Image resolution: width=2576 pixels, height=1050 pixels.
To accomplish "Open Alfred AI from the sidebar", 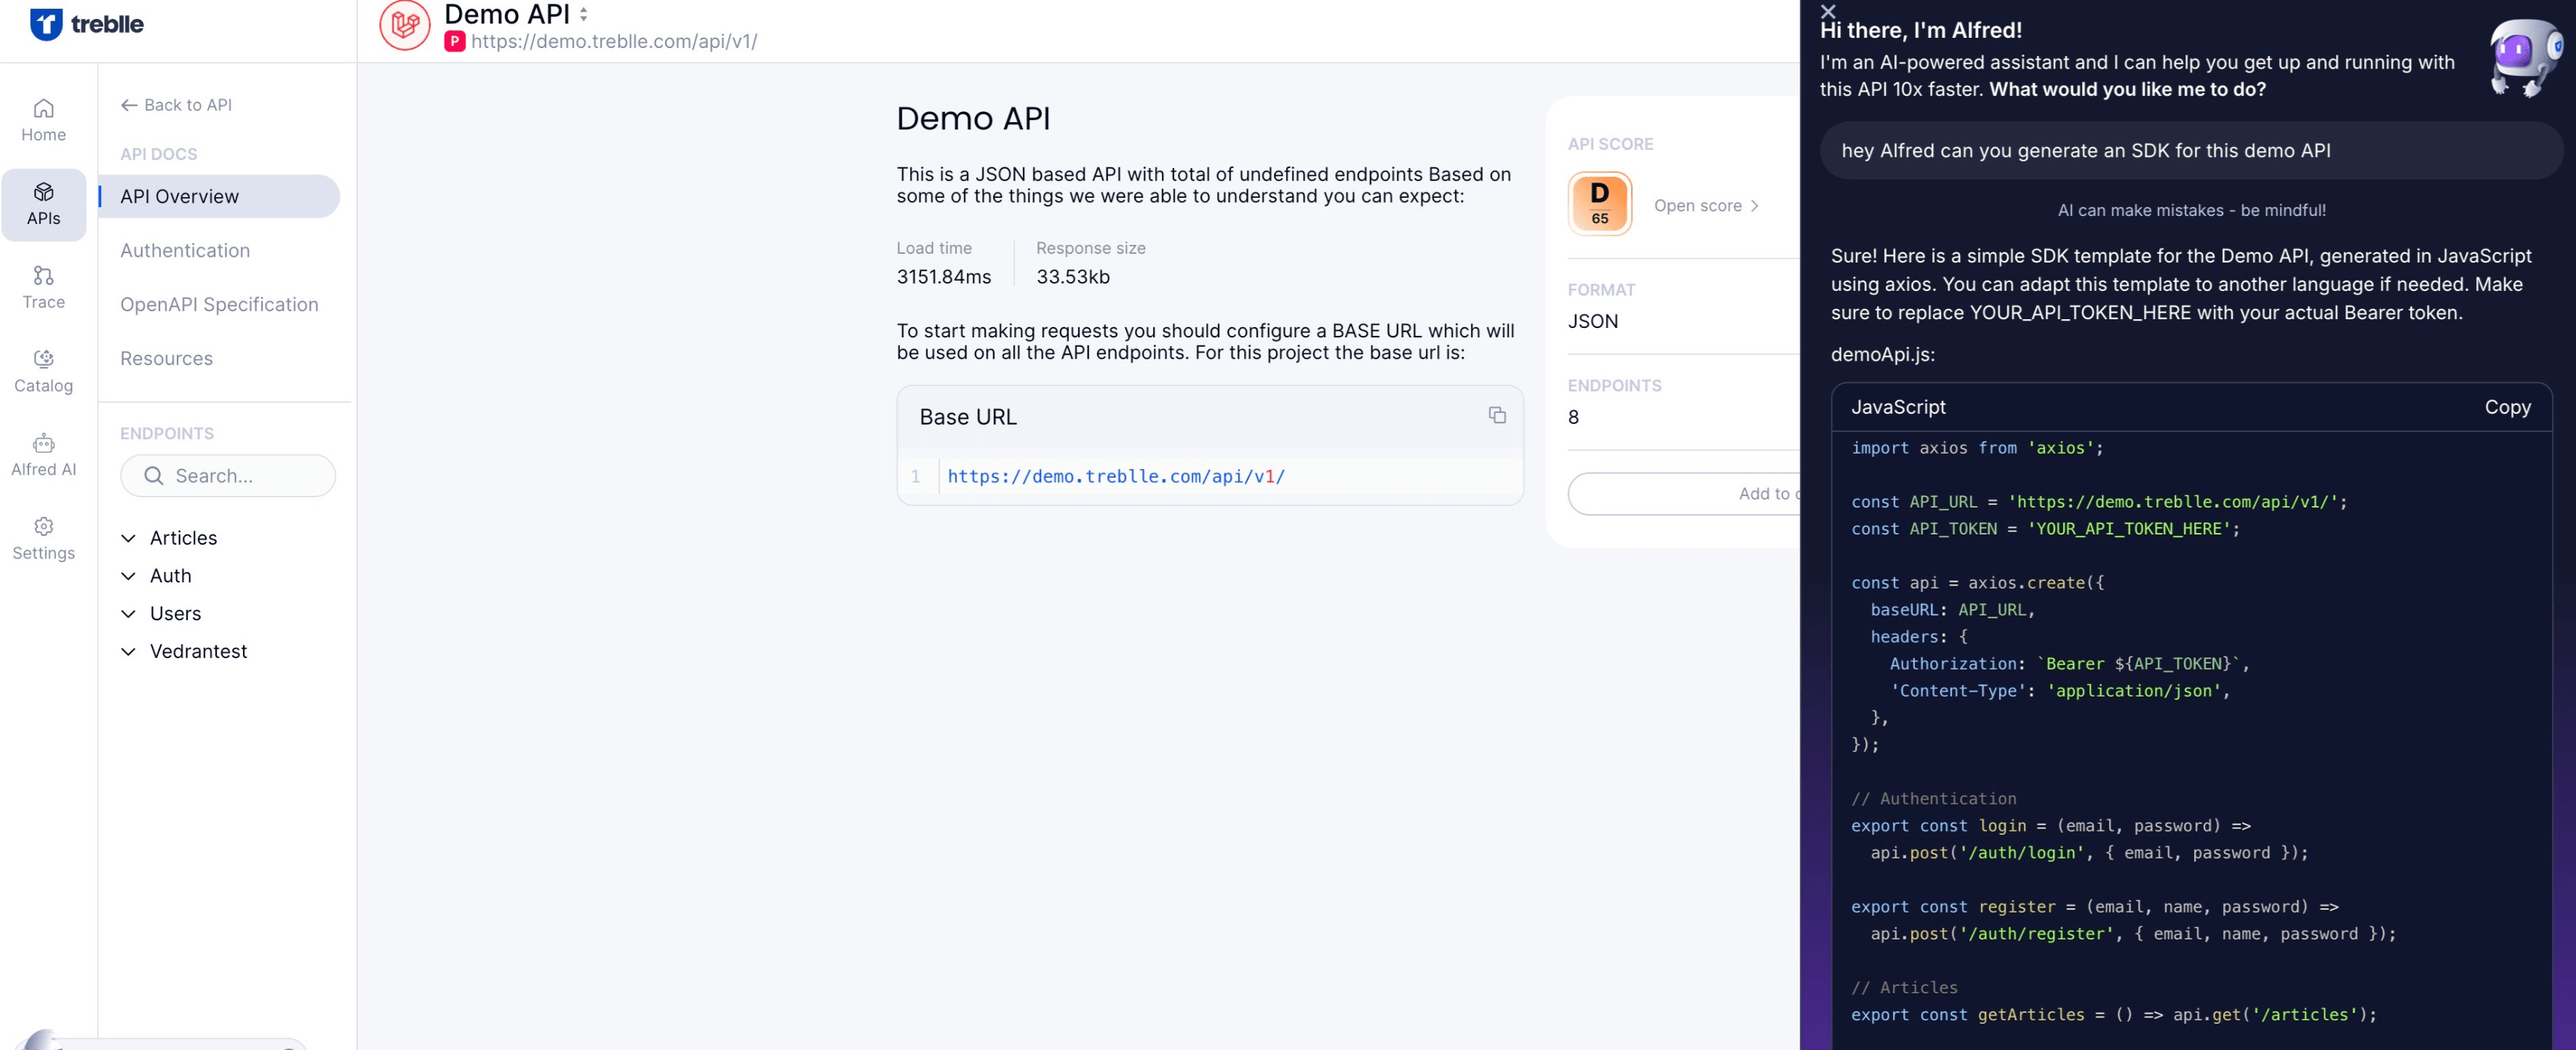I will coord(43,455).
